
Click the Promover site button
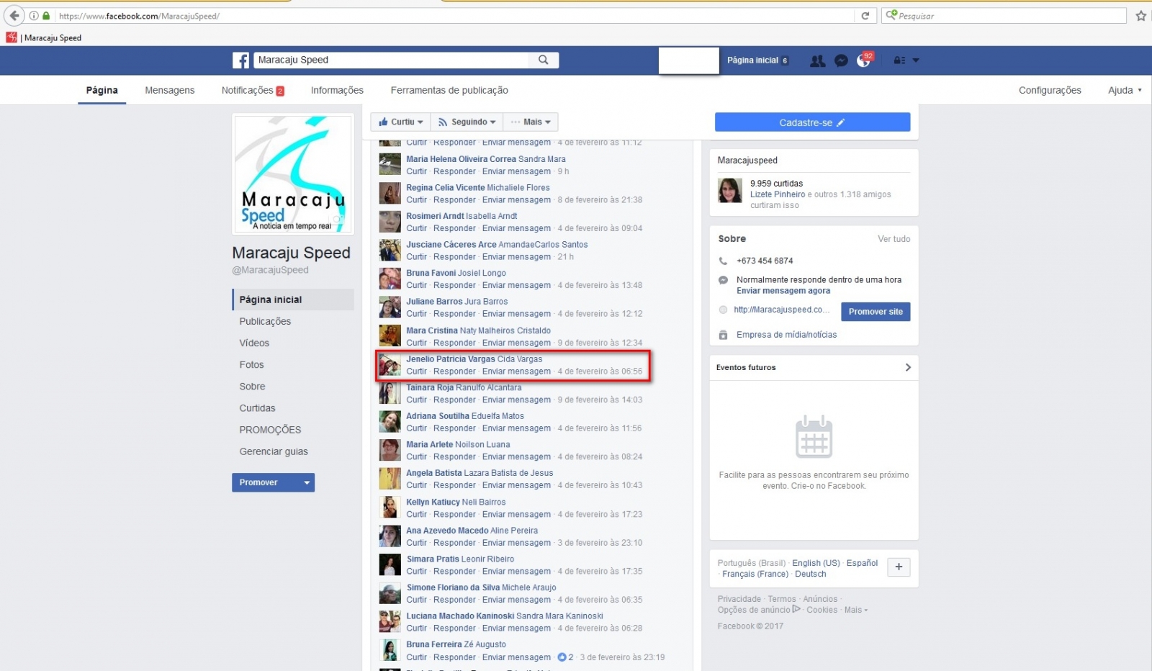tap(876, 312)
